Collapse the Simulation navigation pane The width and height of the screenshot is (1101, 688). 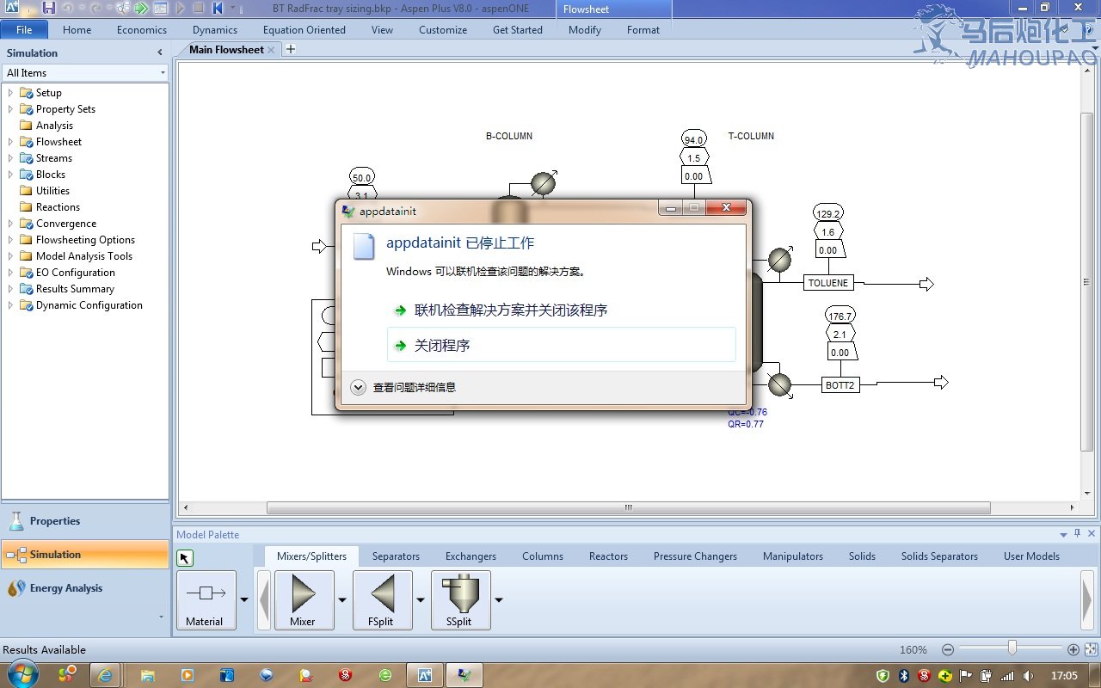160,52
